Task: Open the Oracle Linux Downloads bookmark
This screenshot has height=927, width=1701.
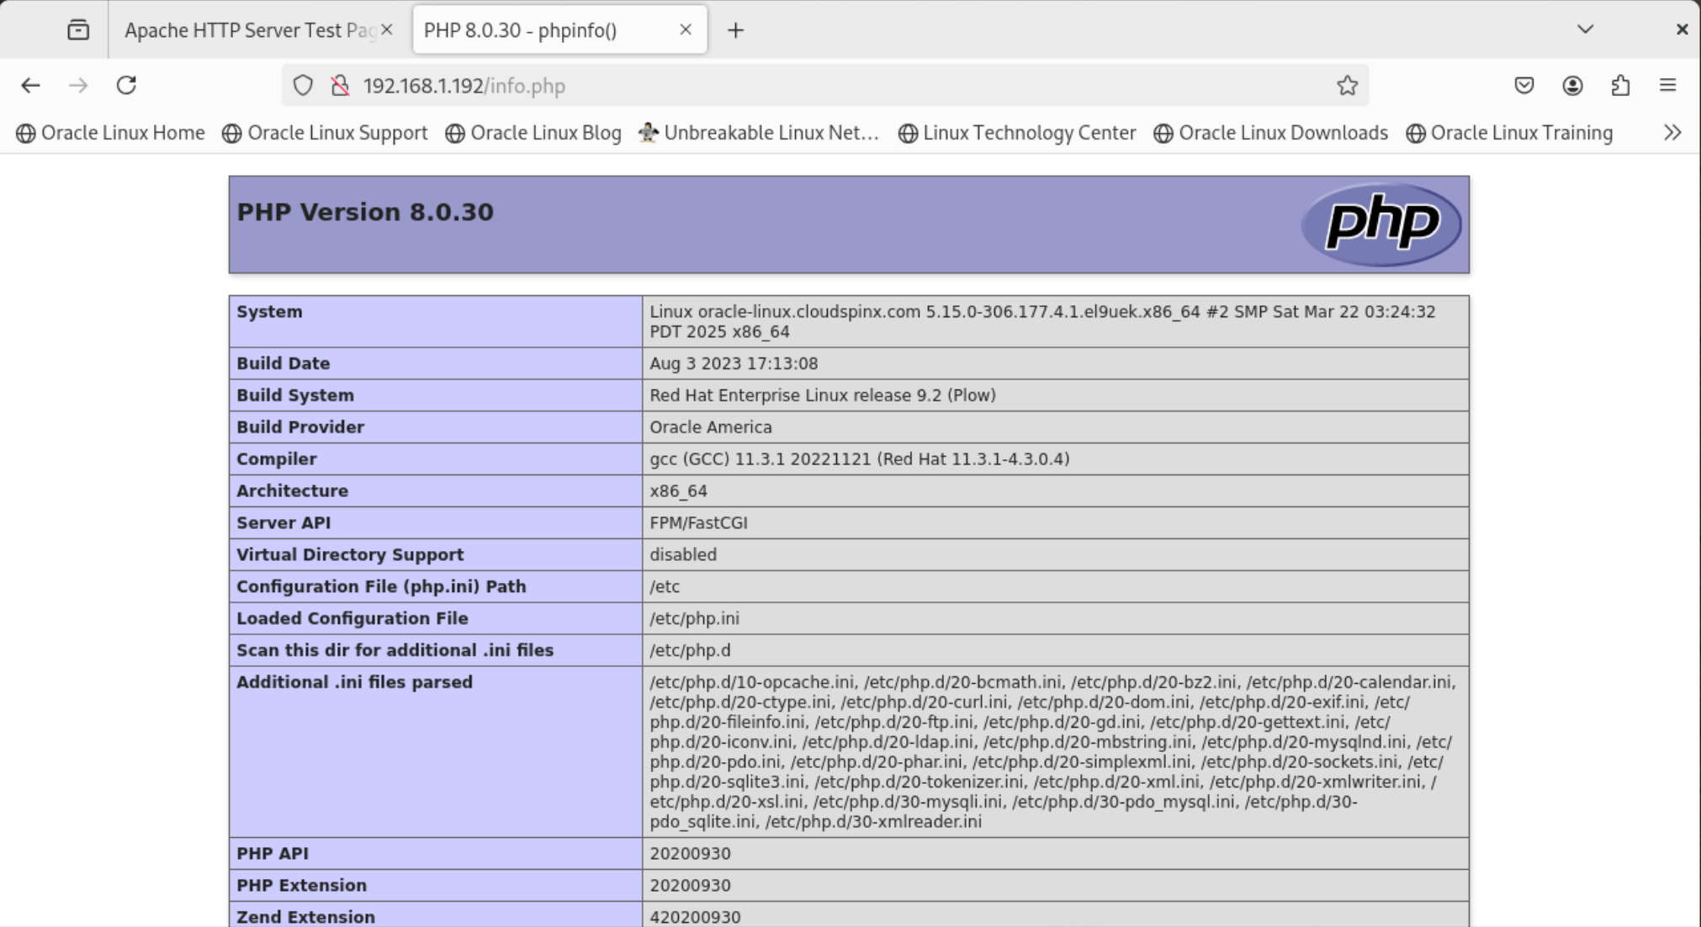Action: [1272, 132]
